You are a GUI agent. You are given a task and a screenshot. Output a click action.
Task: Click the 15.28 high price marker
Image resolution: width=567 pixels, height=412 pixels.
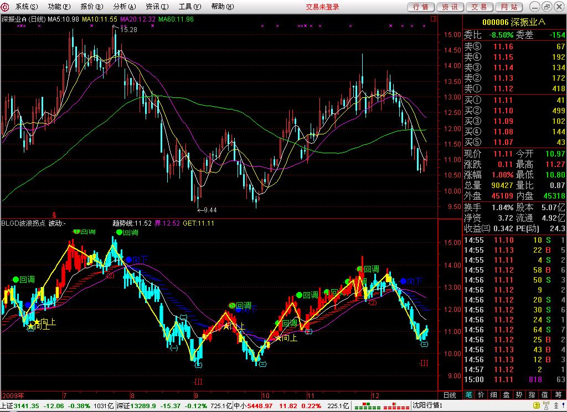click(x=128, y=30)
